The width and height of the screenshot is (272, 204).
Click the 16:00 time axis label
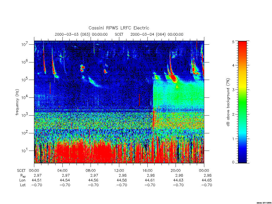pyautogui.click(x=147, y=171)
